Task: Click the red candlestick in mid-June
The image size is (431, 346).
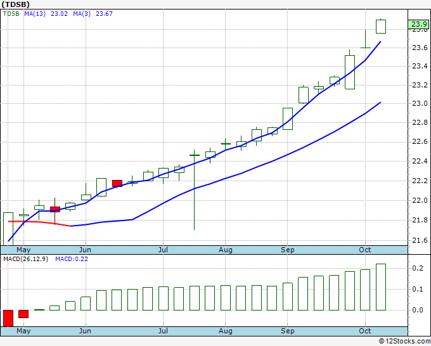Action: tap(117, 183)
